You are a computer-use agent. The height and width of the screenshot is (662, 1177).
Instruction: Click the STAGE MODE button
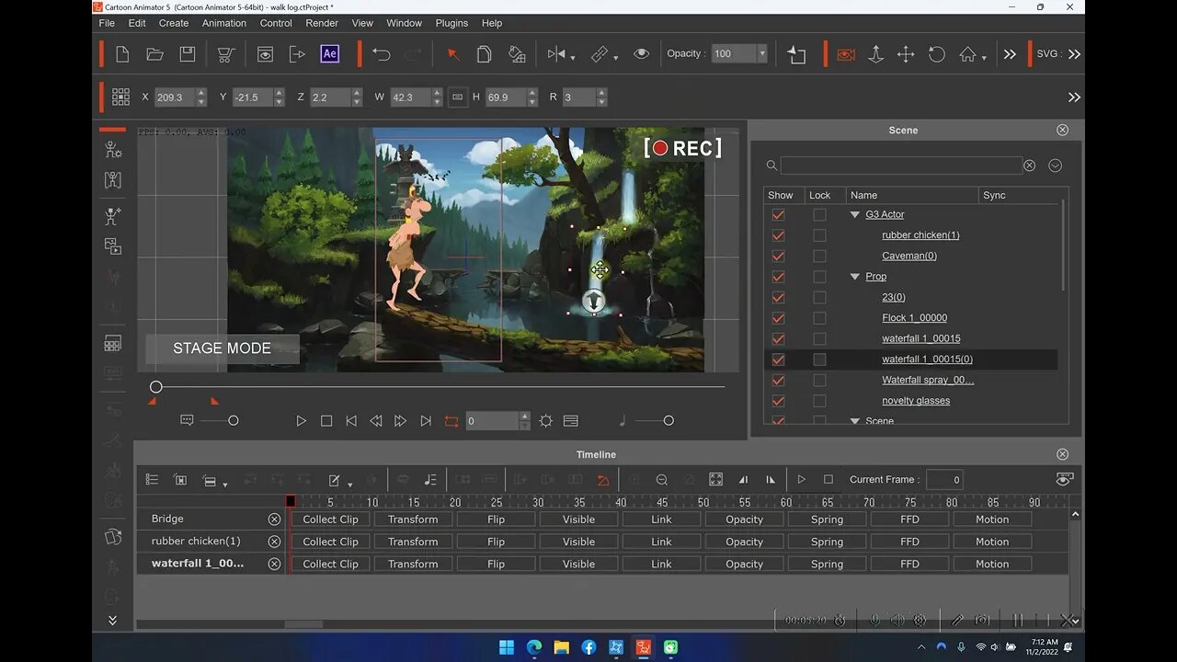222,348
